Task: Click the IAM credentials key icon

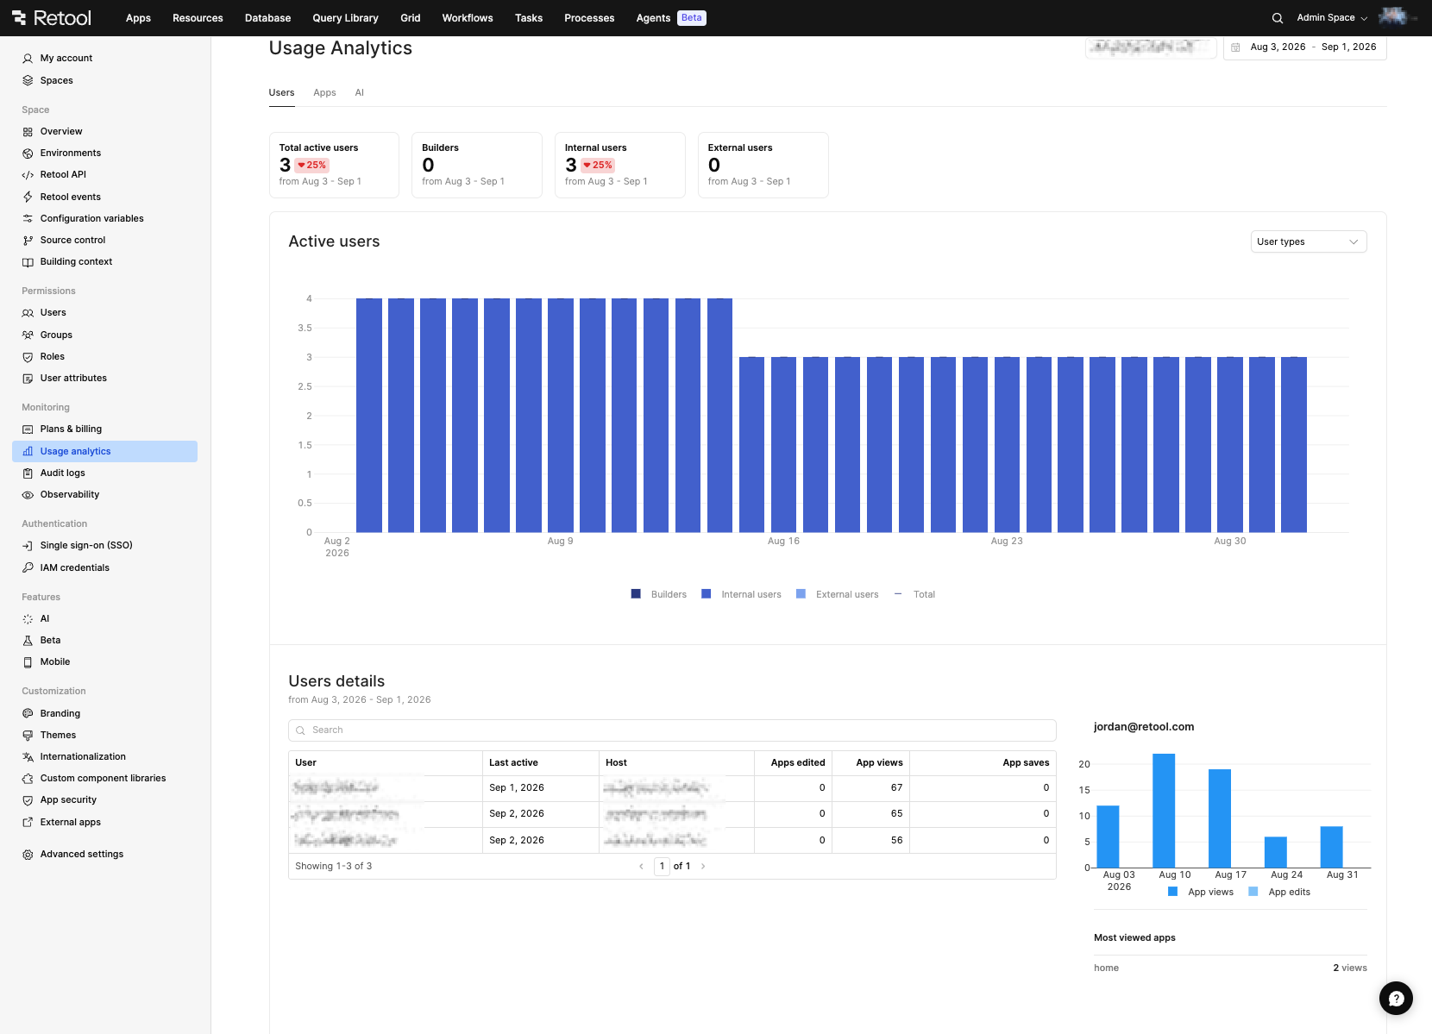Action: click(x=28, y=568)
